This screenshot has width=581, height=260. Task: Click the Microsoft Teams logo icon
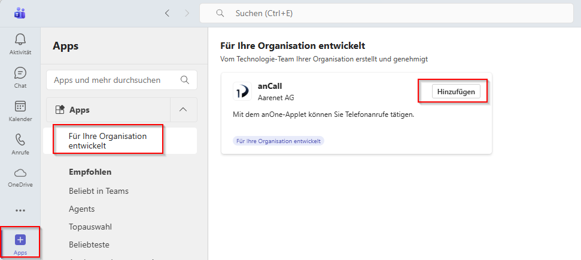click(x=20, y=13)
